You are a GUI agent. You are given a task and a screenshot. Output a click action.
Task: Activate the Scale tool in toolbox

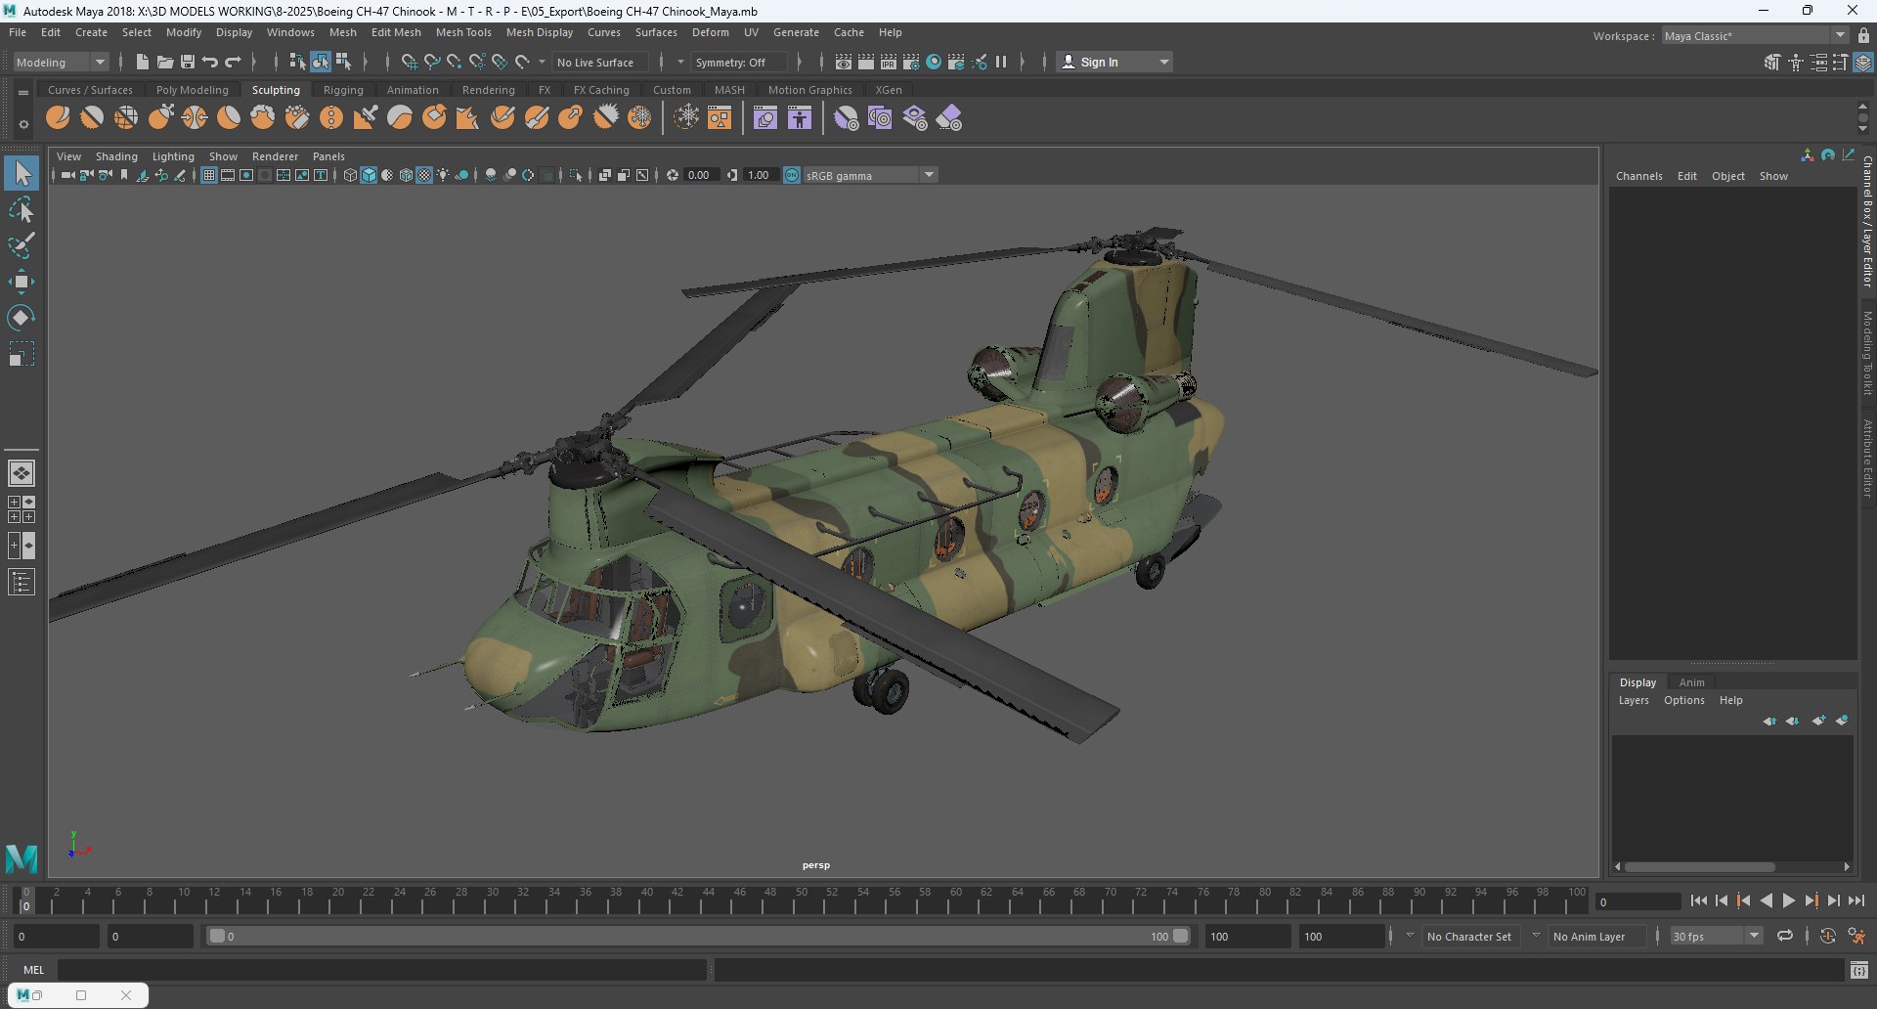[22, 354]
